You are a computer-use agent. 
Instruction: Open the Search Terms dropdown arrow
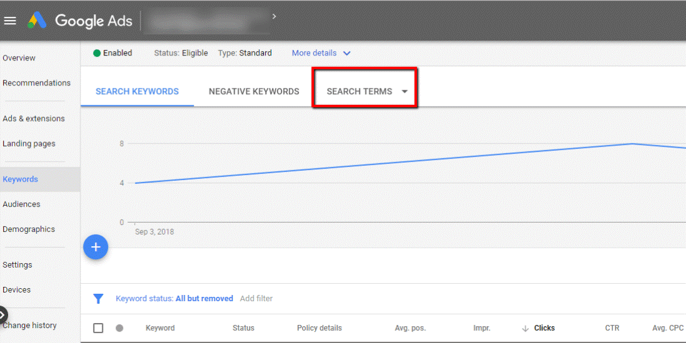click(404, 92)
